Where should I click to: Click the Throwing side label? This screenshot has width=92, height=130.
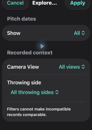24,82
